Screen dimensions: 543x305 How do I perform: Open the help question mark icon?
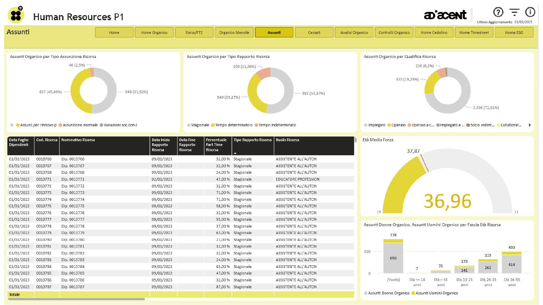pos(498,12)
